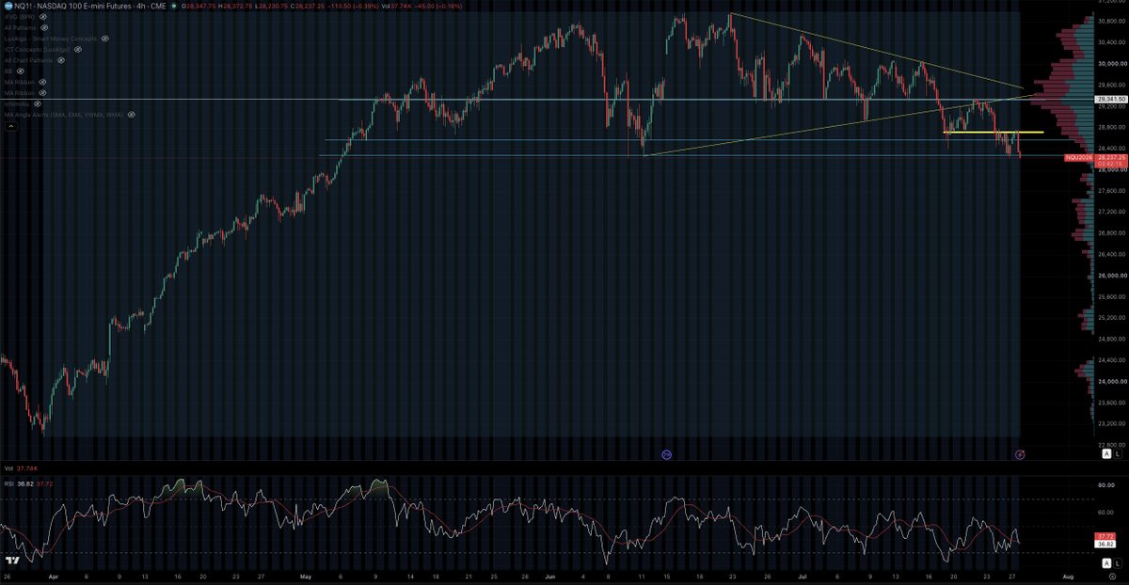The width and height of the screenshot is (1129, 585).
Task: Click the 80.00 level on RSI axis
Action: [x=1105, y=486]
